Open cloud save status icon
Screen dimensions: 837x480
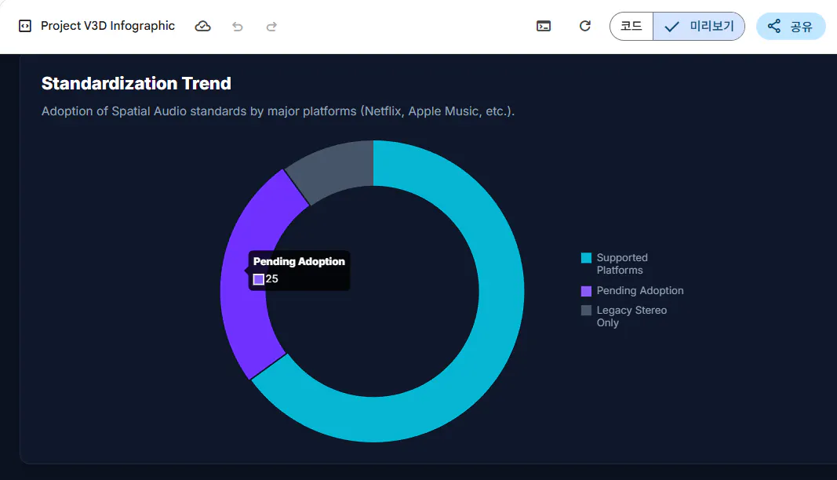pos(203,26)
